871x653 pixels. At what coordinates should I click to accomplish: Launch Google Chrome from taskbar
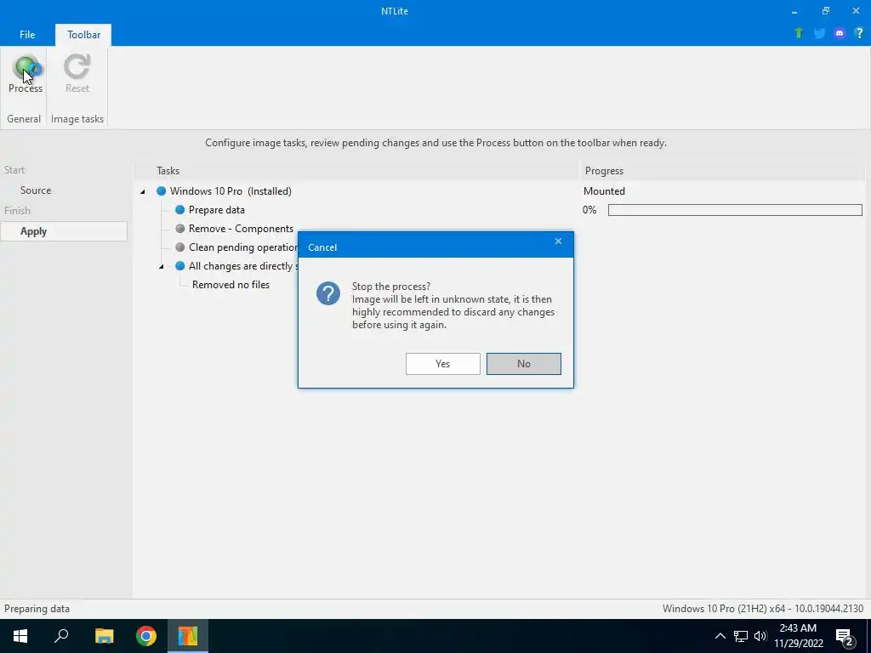pos(146,636)
